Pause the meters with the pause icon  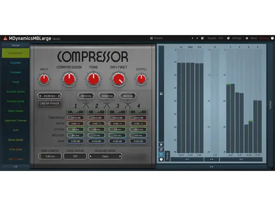[161, 145]
